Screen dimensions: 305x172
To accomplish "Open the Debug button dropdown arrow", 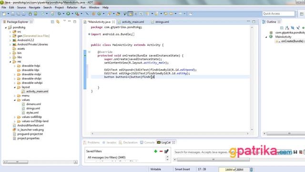I will click(63, 14).
